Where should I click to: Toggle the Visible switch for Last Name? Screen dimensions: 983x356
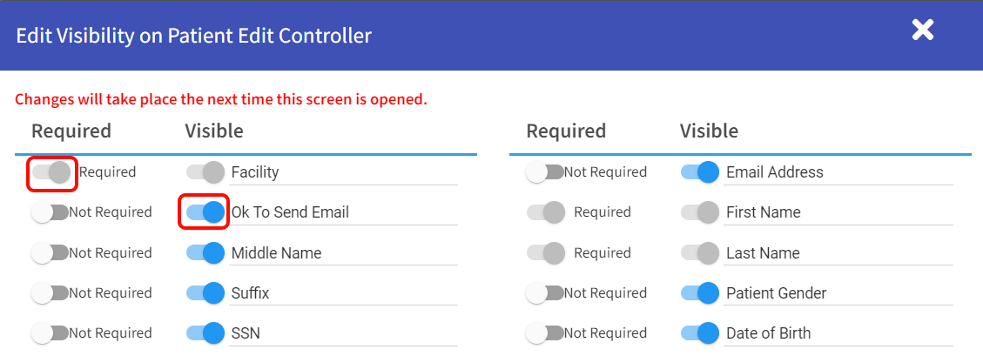click(x=700, y=253)
